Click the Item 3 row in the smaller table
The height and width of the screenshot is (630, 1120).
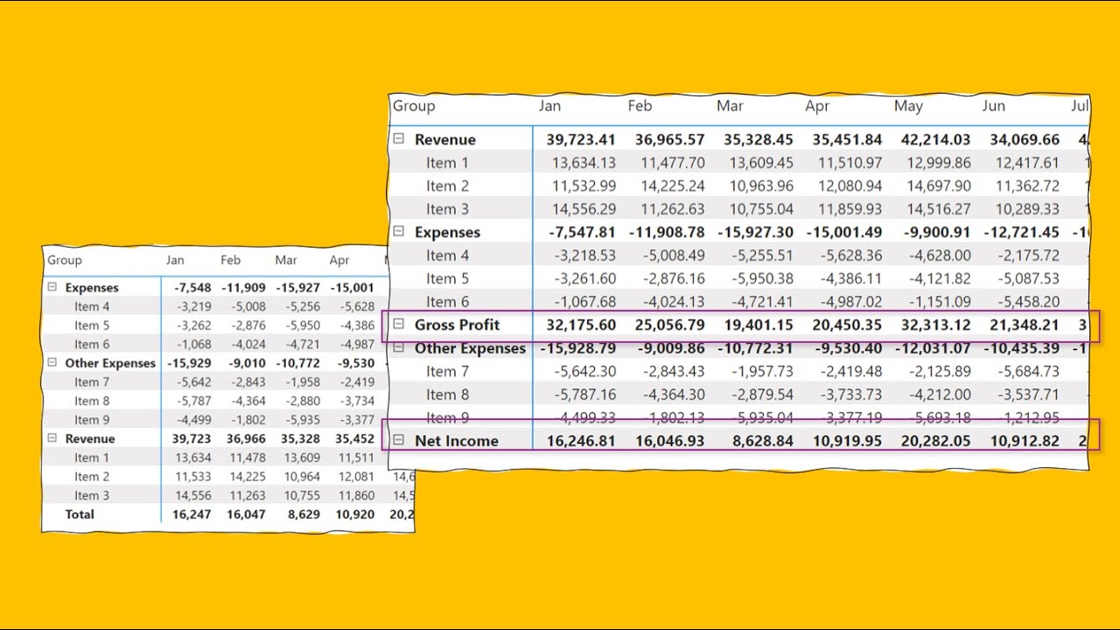coord(228,495)
